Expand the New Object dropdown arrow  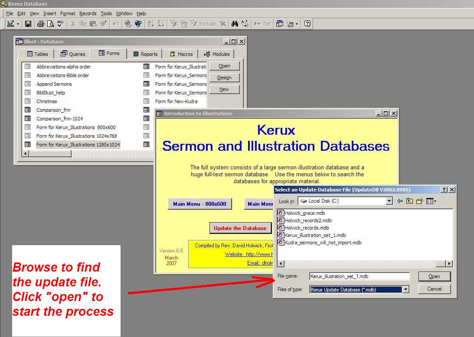click(297, 24)
